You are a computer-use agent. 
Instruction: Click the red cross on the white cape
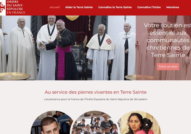click(x=109, y=41)
